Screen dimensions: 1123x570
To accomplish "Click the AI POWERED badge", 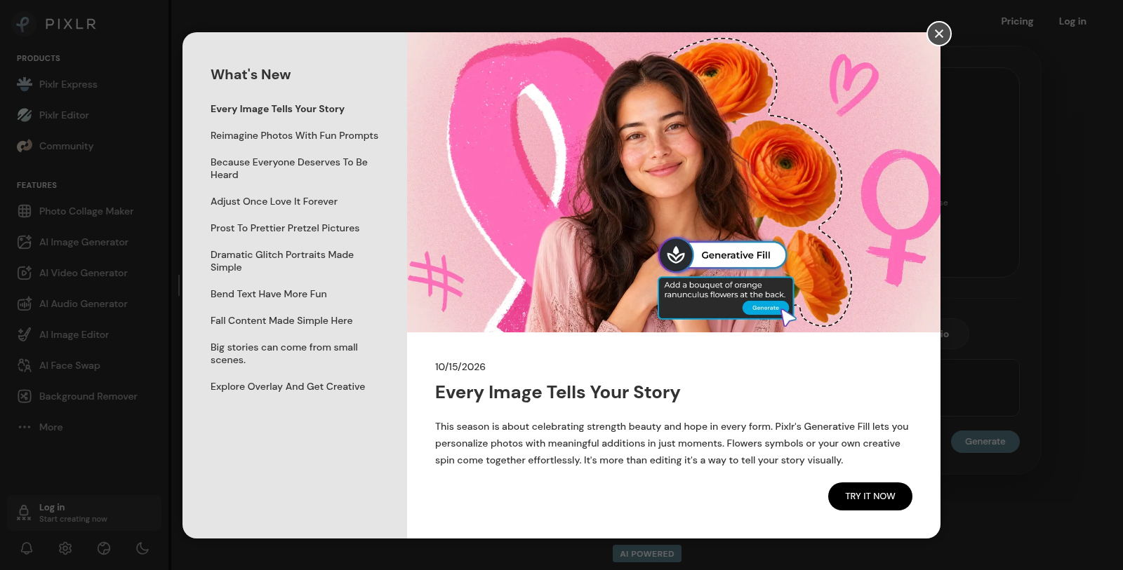I will pyautogui.click(x=647, y=554).
